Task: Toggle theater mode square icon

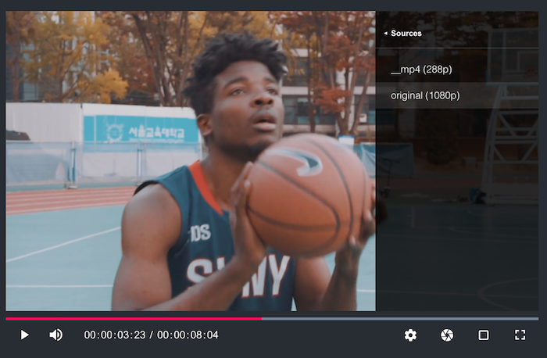Action: point(484,335)
